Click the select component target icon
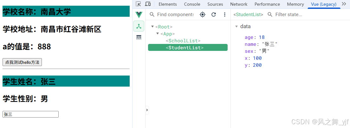Image resolution: width=350 pixels, height=128 pixels. pyautogui.click(x=203, y=15)
